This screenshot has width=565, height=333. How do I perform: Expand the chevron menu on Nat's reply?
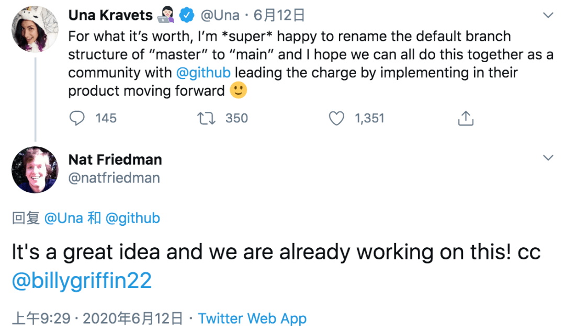pyautogui.click(x=548, y=158)
